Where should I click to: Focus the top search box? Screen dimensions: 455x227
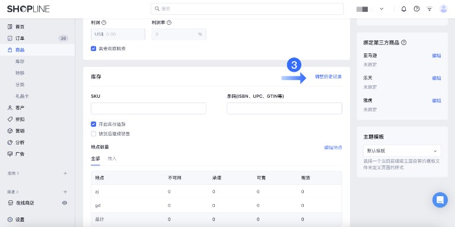pos(247,9)
